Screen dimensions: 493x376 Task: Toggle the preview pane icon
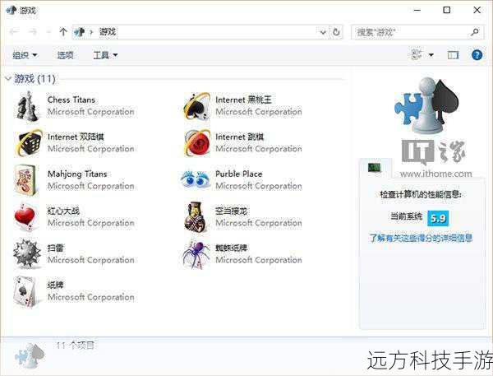[453, 55]
